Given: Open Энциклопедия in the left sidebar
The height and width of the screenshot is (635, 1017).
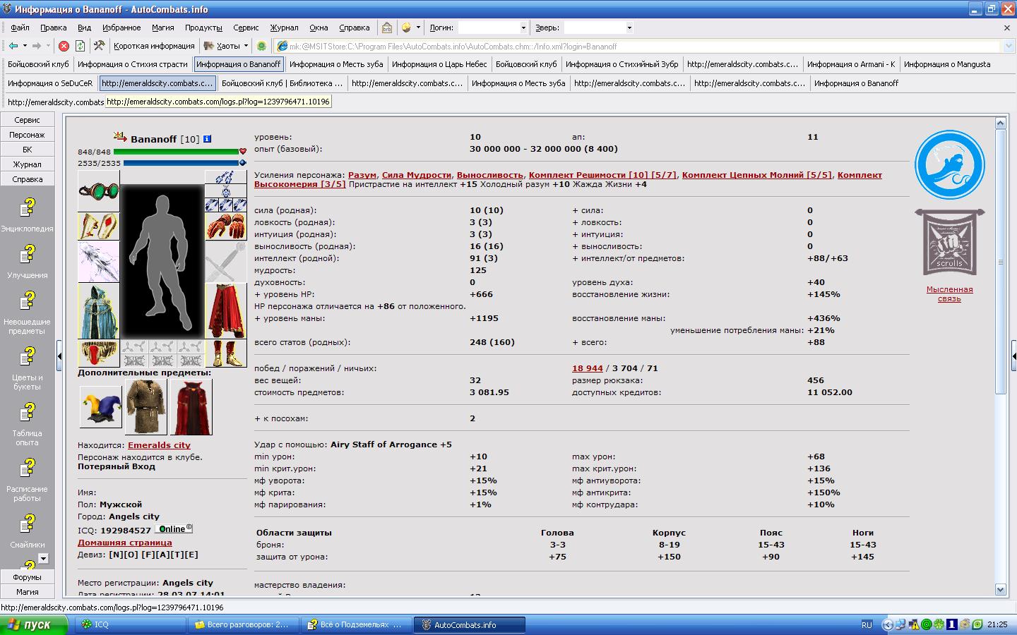Looking at the screenshot, I should (x=27, y=214).
